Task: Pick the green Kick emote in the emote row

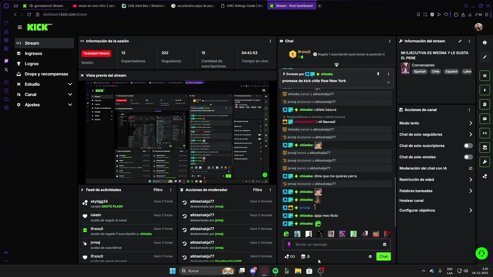Action: pyautogui.click(x=286, y=234)
